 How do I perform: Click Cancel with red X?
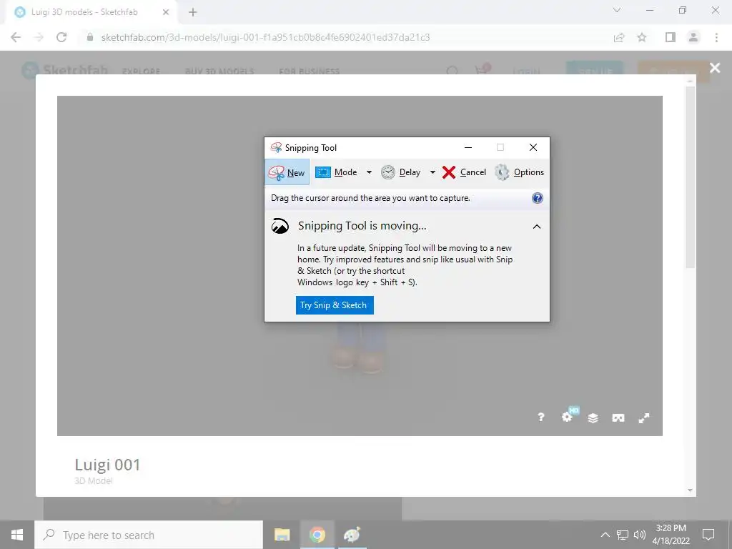(464, 172)
